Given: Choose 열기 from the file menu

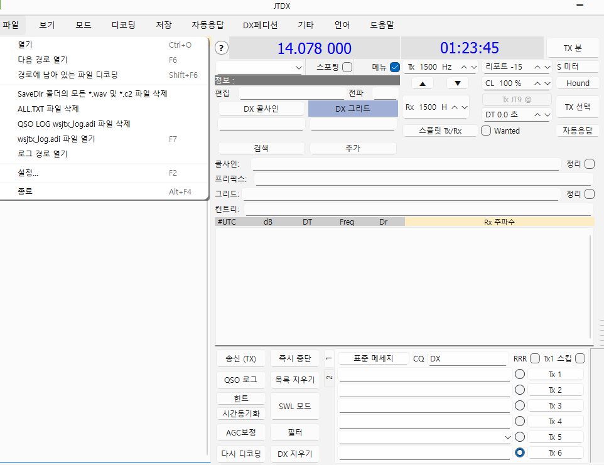Looking at the screenshot, I should (104, 45).
